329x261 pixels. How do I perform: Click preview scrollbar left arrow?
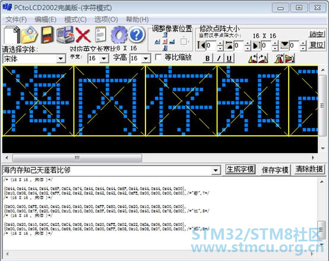click(7, 158)
